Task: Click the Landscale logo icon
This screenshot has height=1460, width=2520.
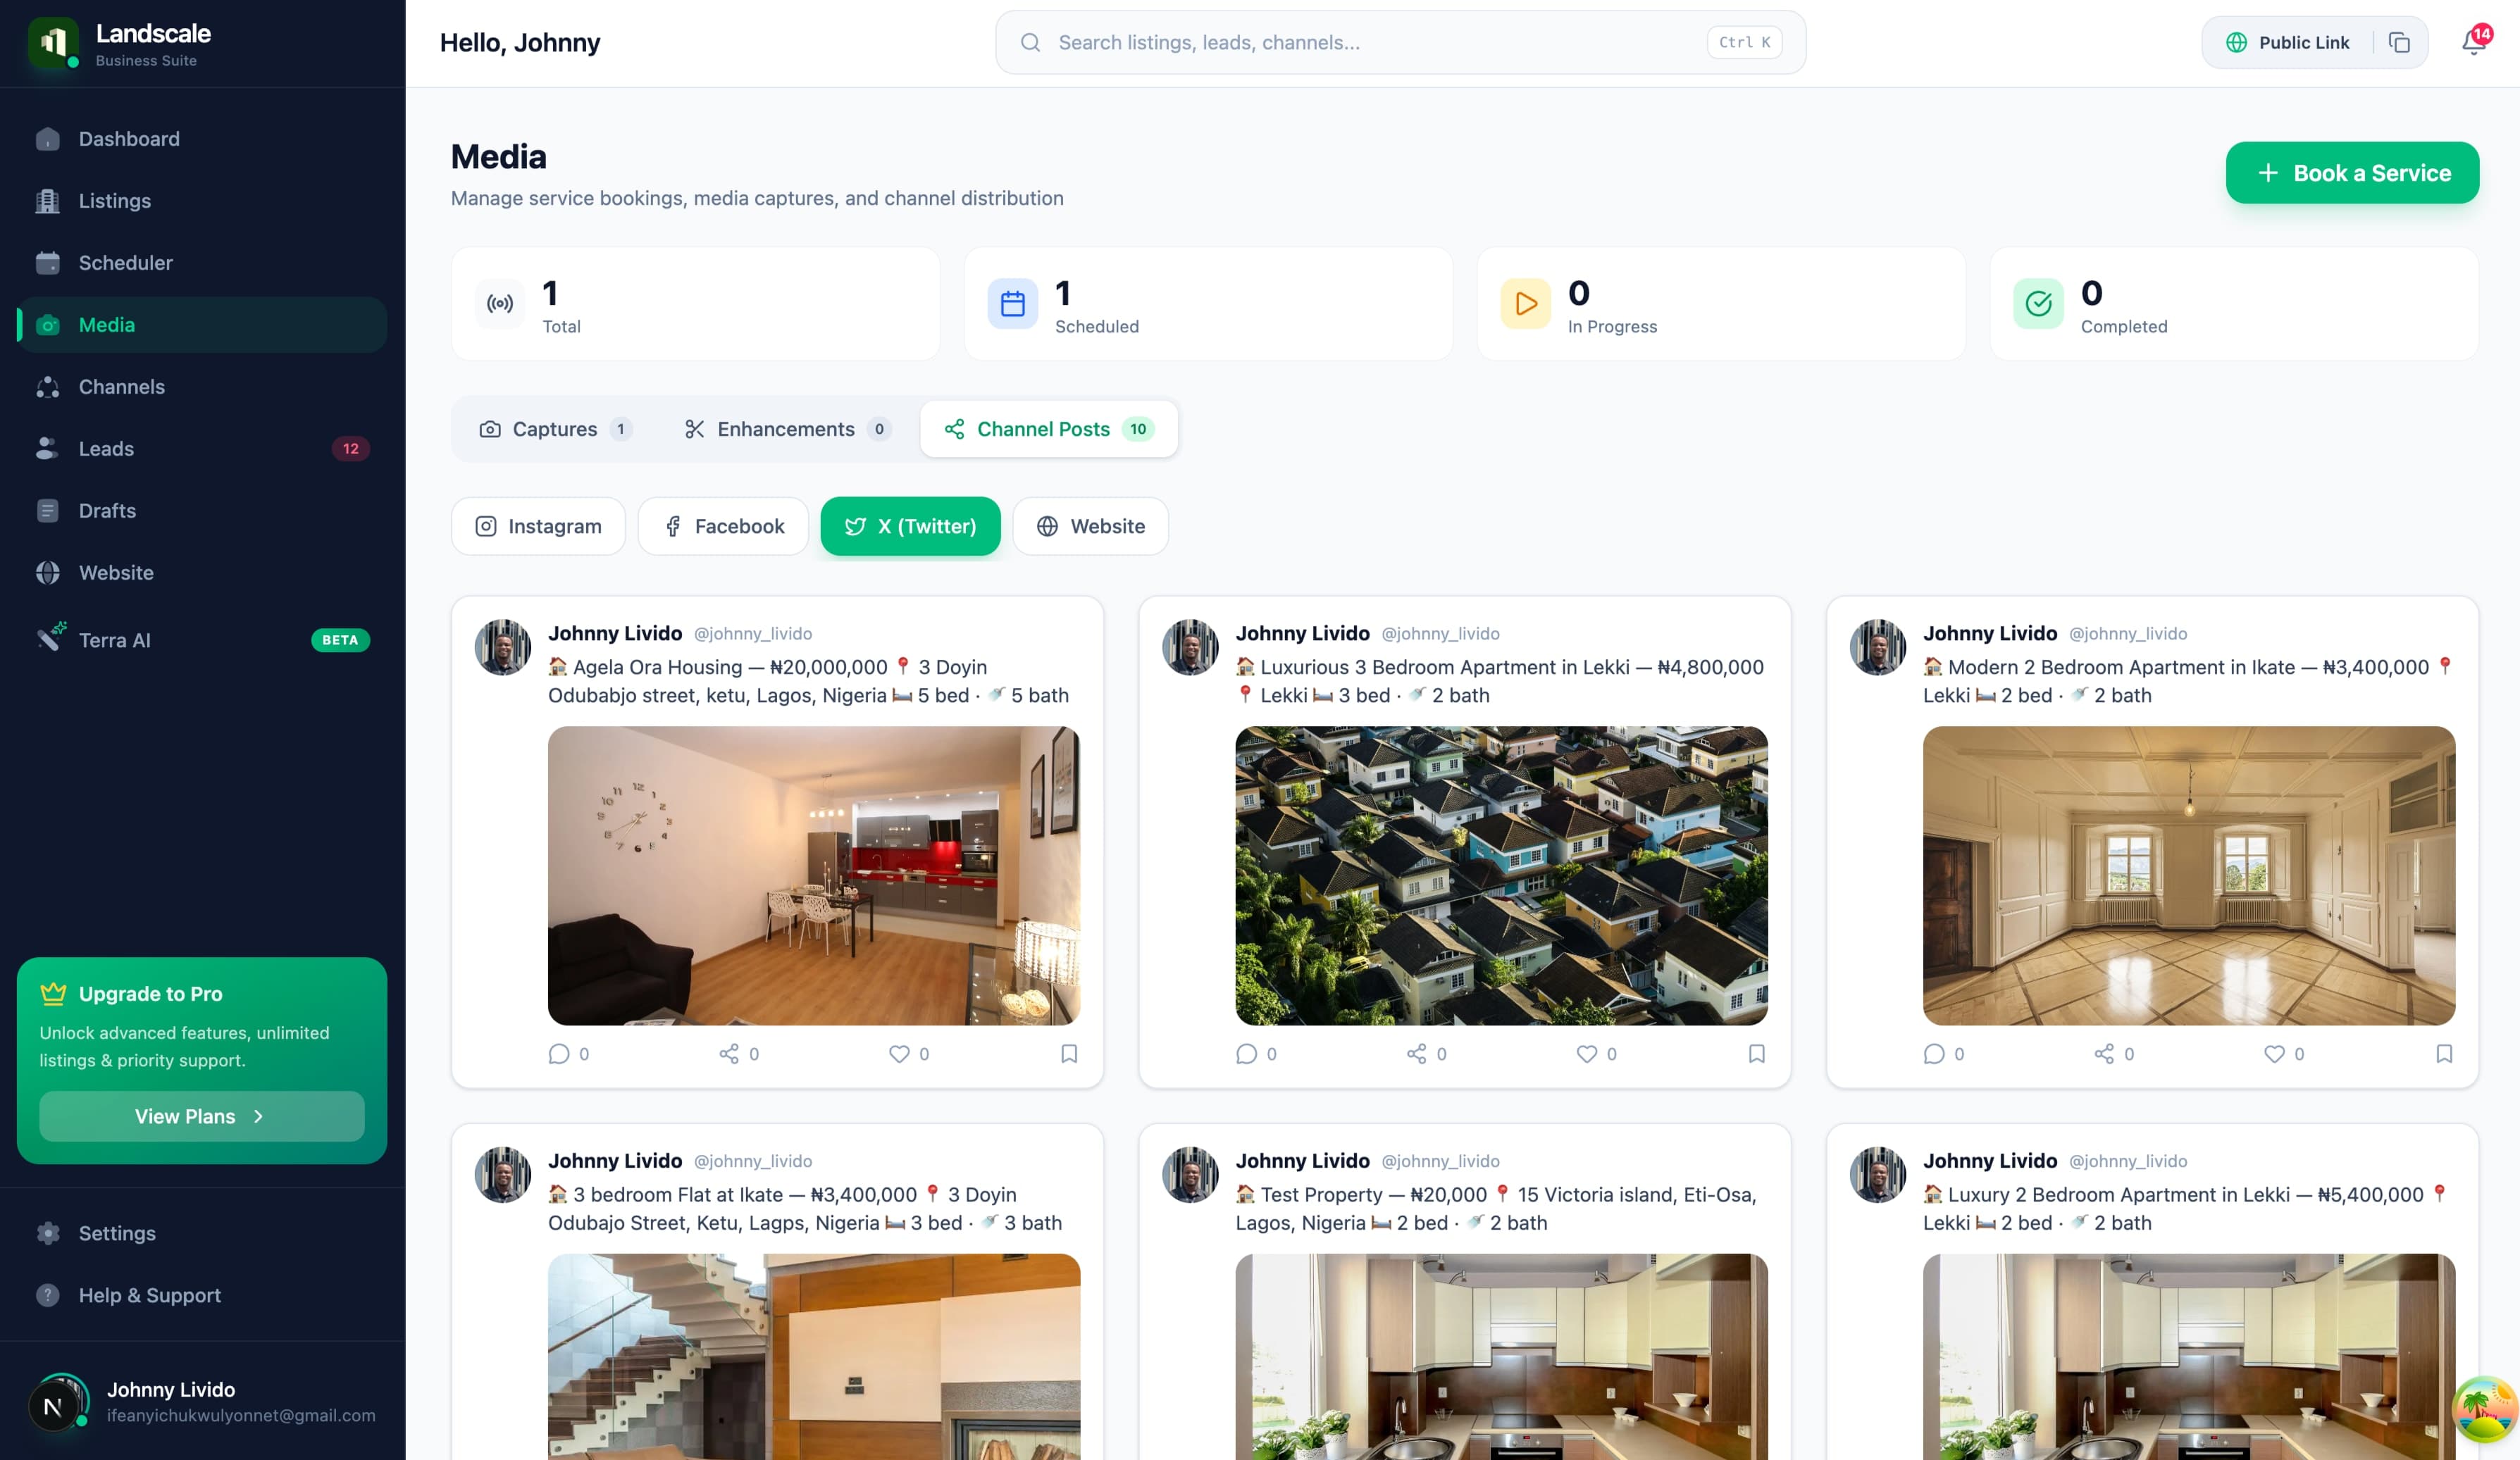Action: click(53, 42)
